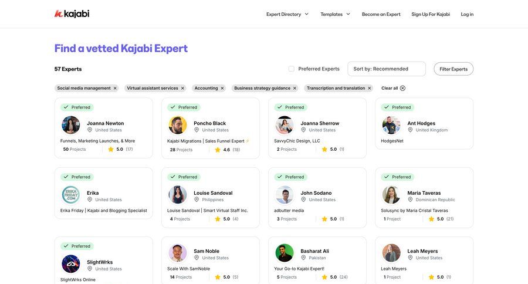Click the SlightWrks logo avatar
The width and height of the screenshot is (528, 284).
(71, 264)
